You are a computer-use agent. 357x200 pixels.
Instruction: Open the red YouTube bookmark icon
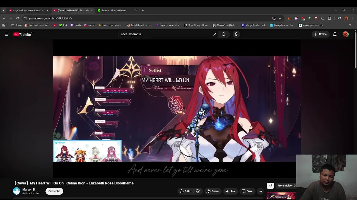(55, 25)
